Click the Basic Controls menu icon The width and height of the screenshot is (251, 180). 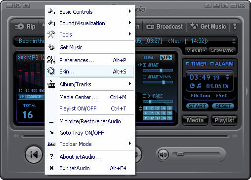(x=51, y=12)
